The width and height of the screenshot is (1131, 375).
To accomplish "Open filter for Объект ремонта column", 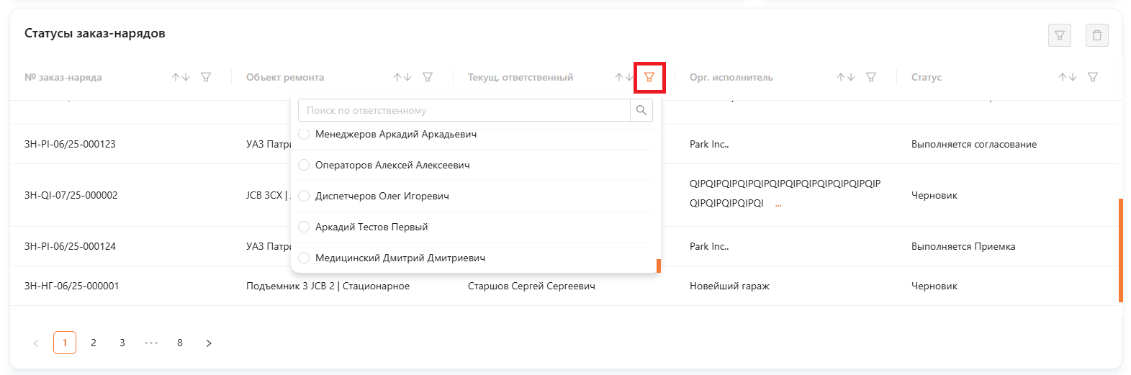I will 428,77.
